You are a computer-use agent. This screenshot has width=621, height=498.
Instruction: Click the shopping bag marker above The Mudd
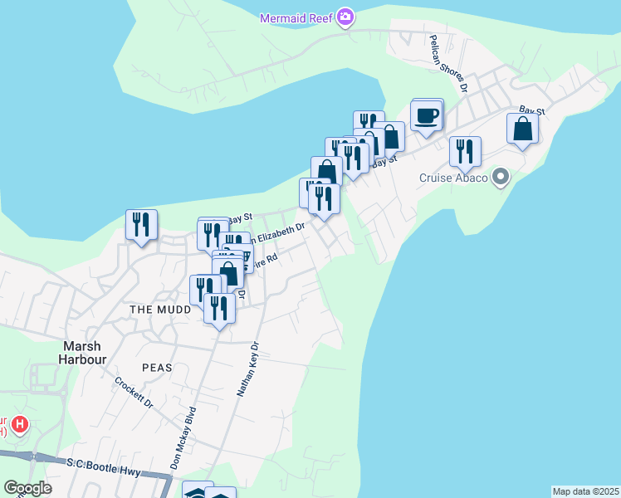(228, 274)
